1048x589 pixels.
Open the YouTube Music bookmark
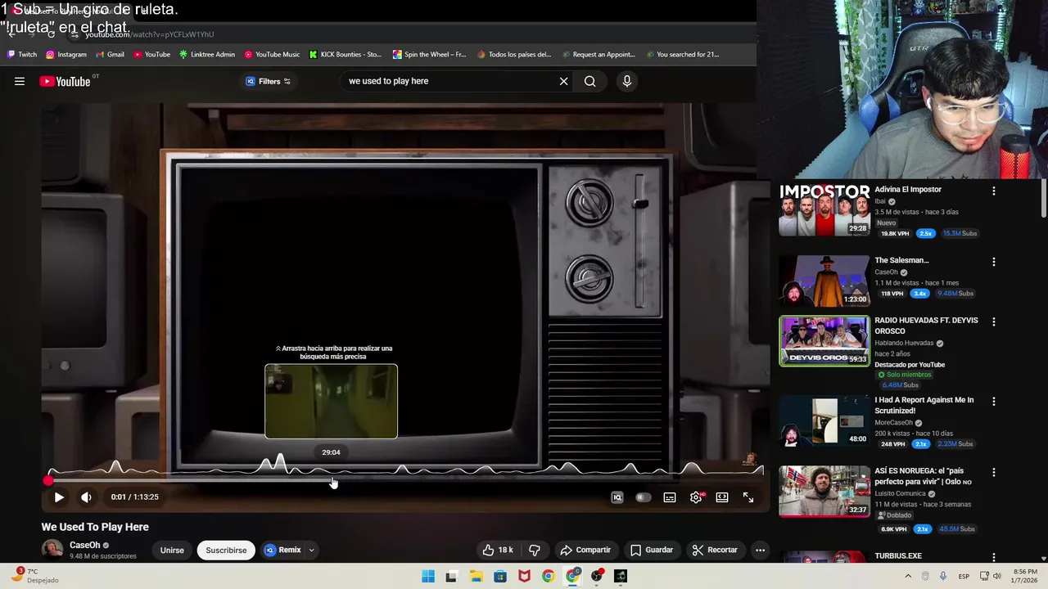tap(272, 55)
